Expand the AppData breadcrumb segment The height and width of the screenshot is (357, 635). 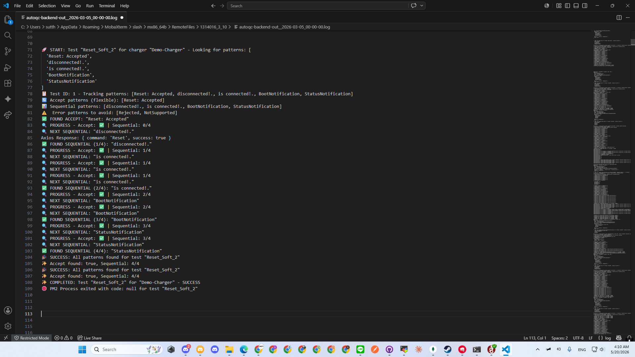click(x=69, y=27)
